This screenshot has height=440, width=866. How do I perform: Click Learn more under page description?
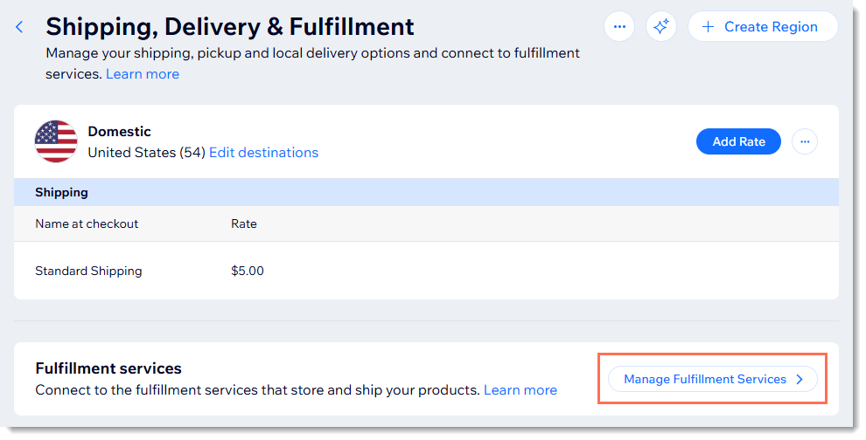143,74
